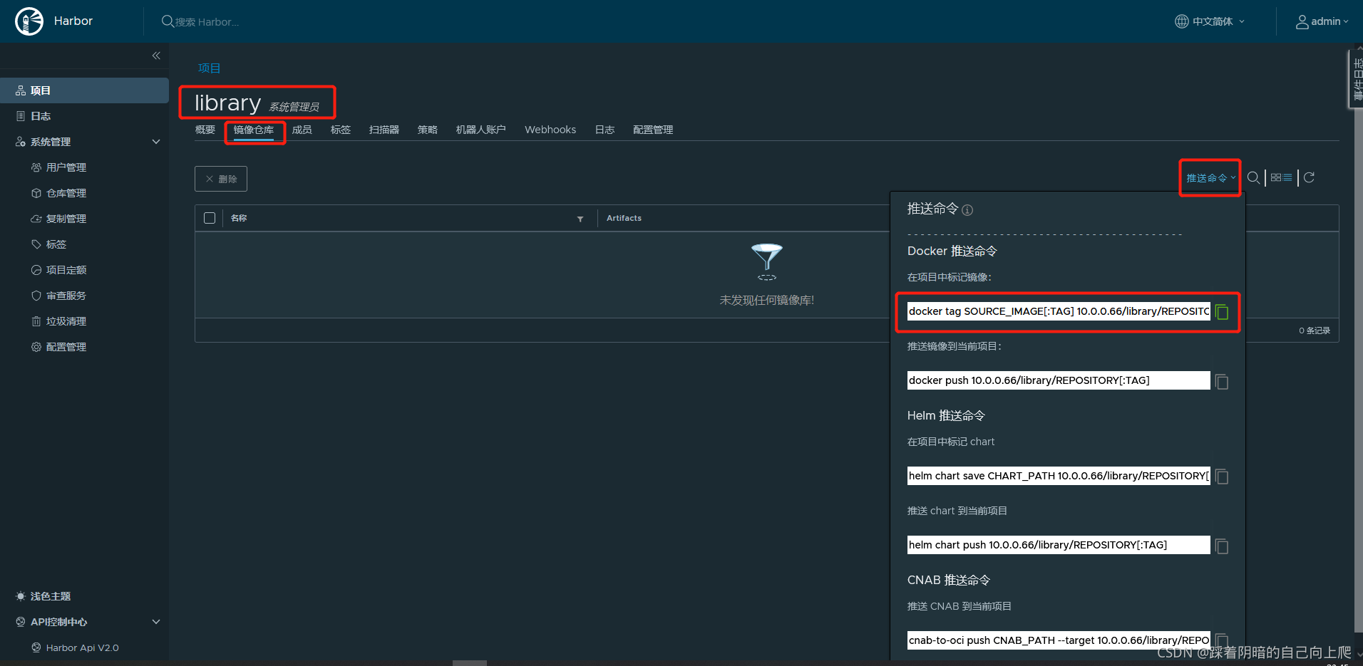Switch to the 策略 tab
The image size is (1363, 666).
428,130
